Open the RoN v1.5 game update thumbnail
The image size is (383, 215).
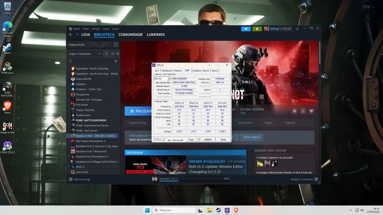click(155, 165)
